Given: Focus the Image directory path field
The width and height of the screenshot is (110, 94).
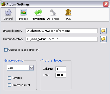Looking at the screenshot, I should [62, 31].
